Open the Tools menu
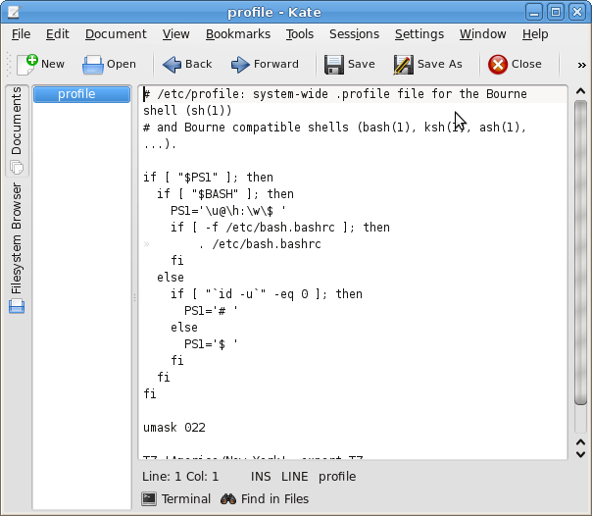The height and width of the screenshot is (516, 592). [299, 34]
